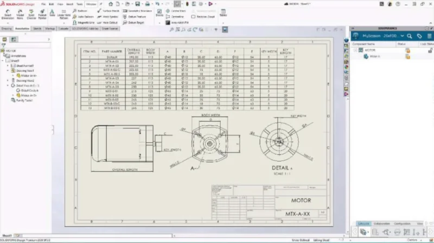Collapse the Sheet1 tree node

pos(3,61)
